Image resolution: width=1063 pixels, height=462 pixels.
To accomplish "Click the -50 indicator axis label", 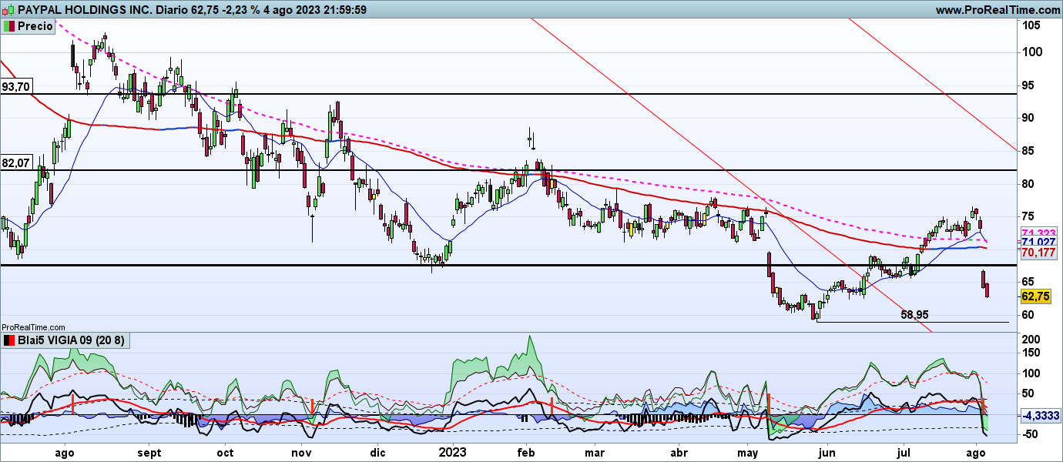I will (1031, 434).
